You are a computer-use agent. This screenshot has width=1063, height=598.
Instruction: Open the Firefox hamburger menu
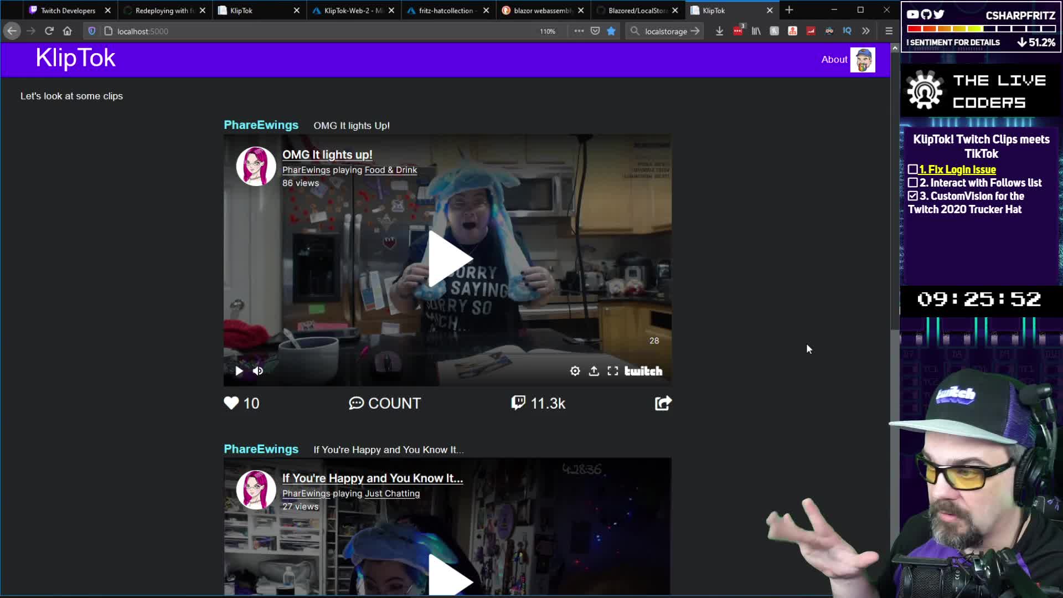[x=889, y=31]
